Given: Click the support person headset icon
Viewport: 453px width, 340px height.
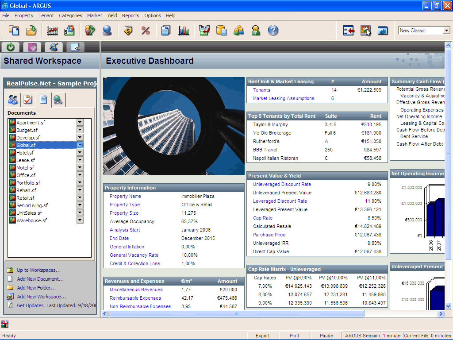Looking at the screenshot, I should tap(256, 31).
